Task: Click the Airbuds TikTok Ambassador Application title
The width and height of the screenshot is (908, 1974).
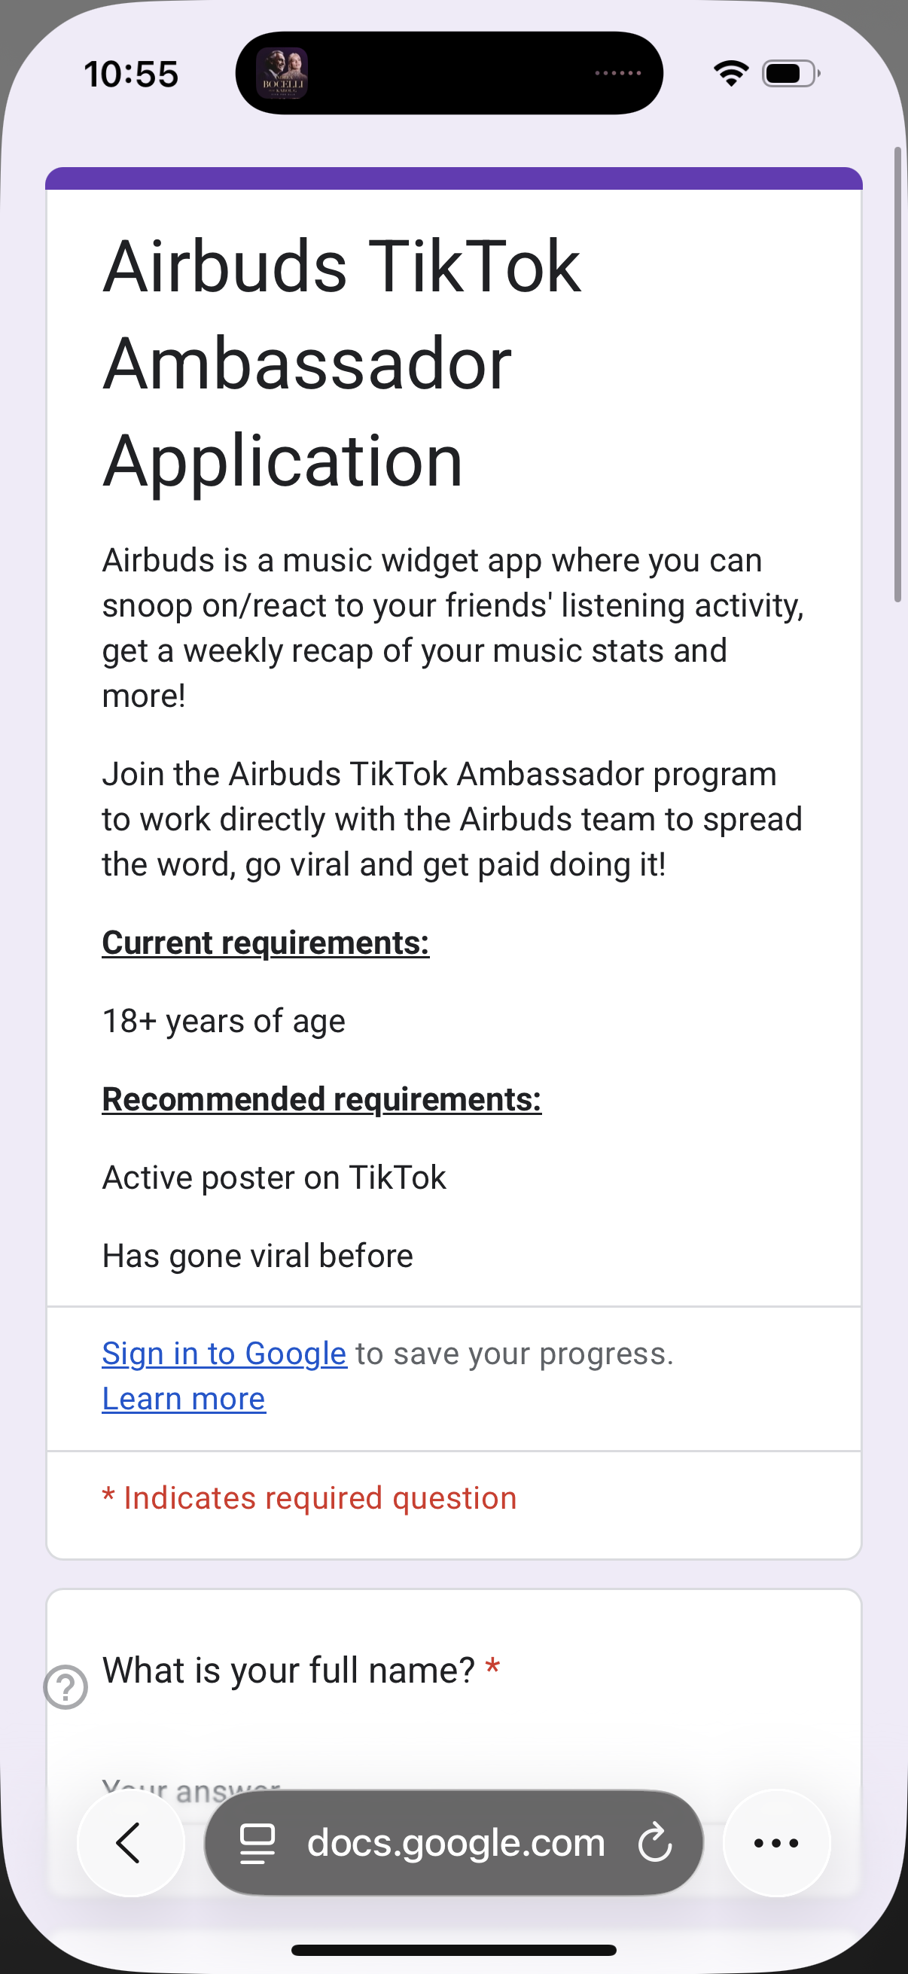Action: tap(342, 362)
